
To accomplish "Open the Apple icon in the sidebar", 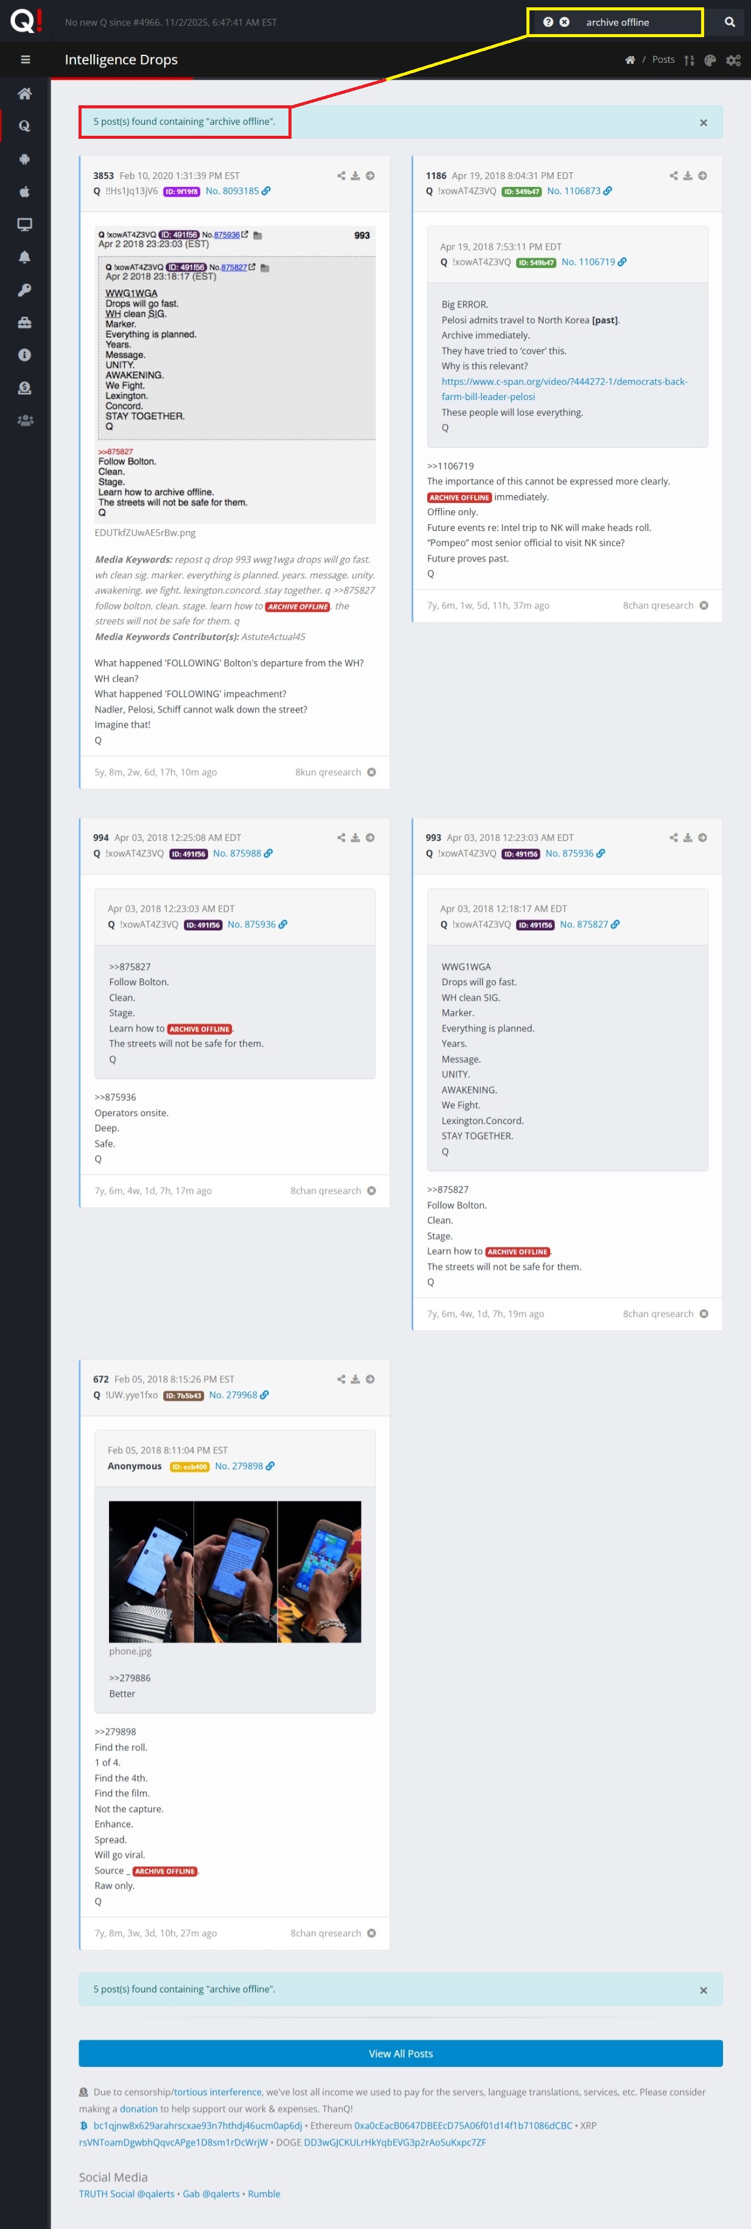I will tap(25, 192).
